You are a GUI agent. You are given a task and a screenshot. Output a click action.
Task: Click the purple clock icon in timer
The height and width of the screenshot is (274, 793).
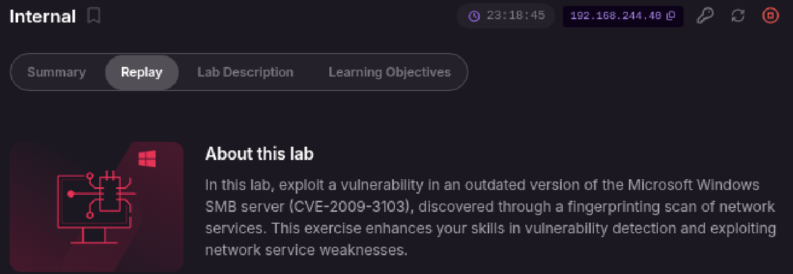pos(474,16)
